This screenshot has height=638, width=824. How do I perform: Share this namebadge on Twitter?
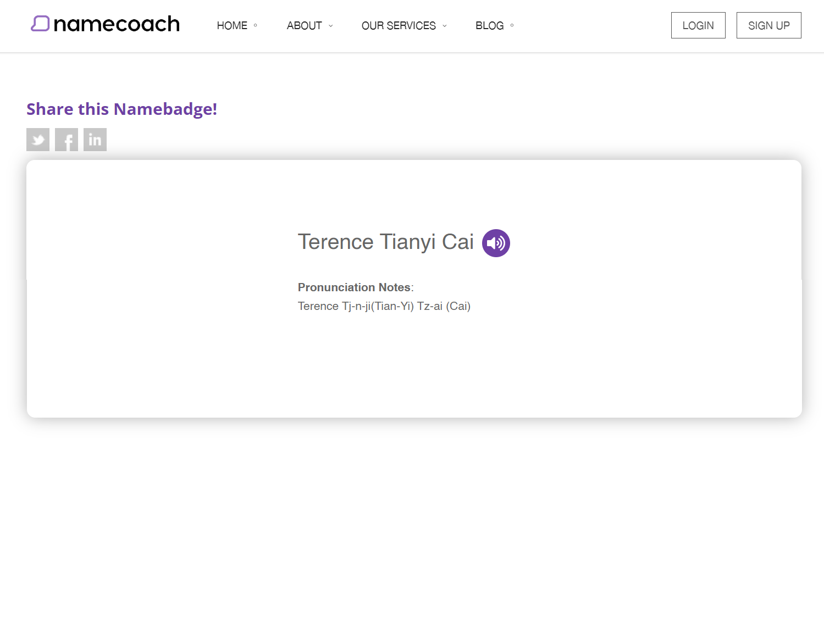pyautogui.click(x=37, y=139)
